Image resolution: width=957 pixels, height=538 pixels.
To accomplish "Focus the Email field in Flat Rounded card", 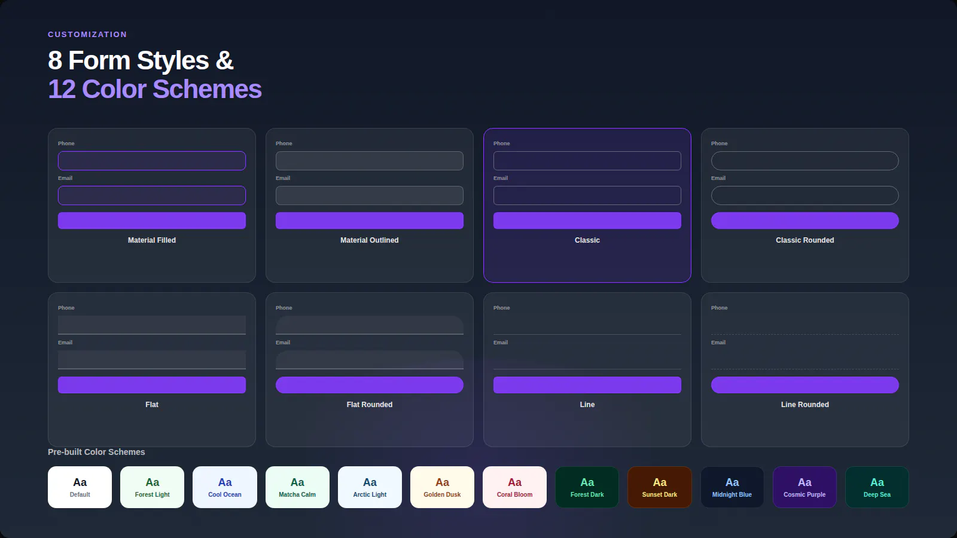I will coord(370,360).
